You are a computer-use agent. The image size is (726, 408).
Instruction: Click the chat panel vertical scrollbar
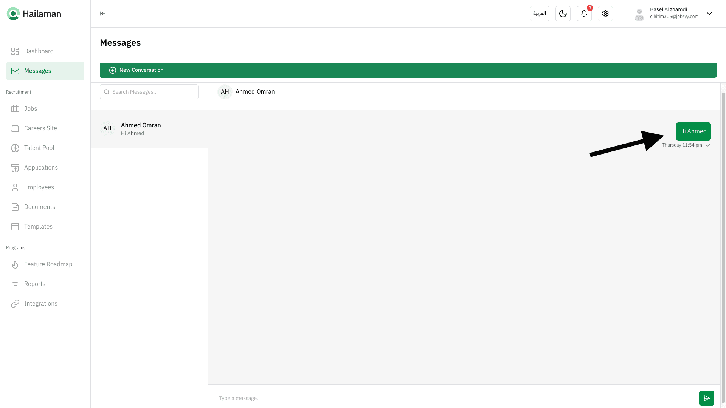[723, 246]
